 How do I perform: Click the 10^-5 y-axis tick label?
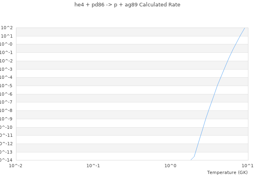point(7,86)
